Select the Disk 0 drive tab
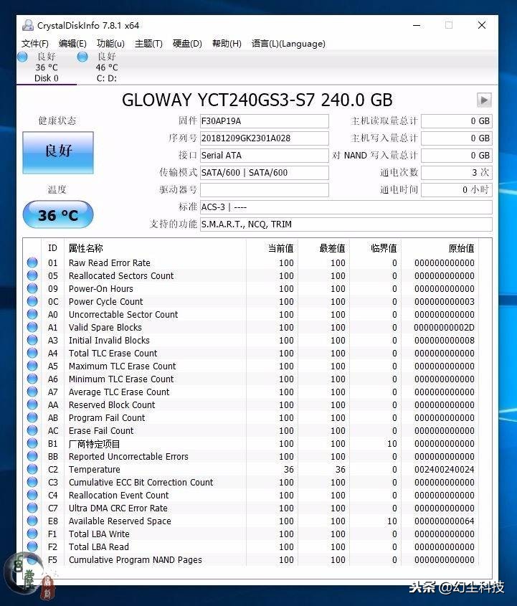This screenshot has width=517, height=606. 47,67
